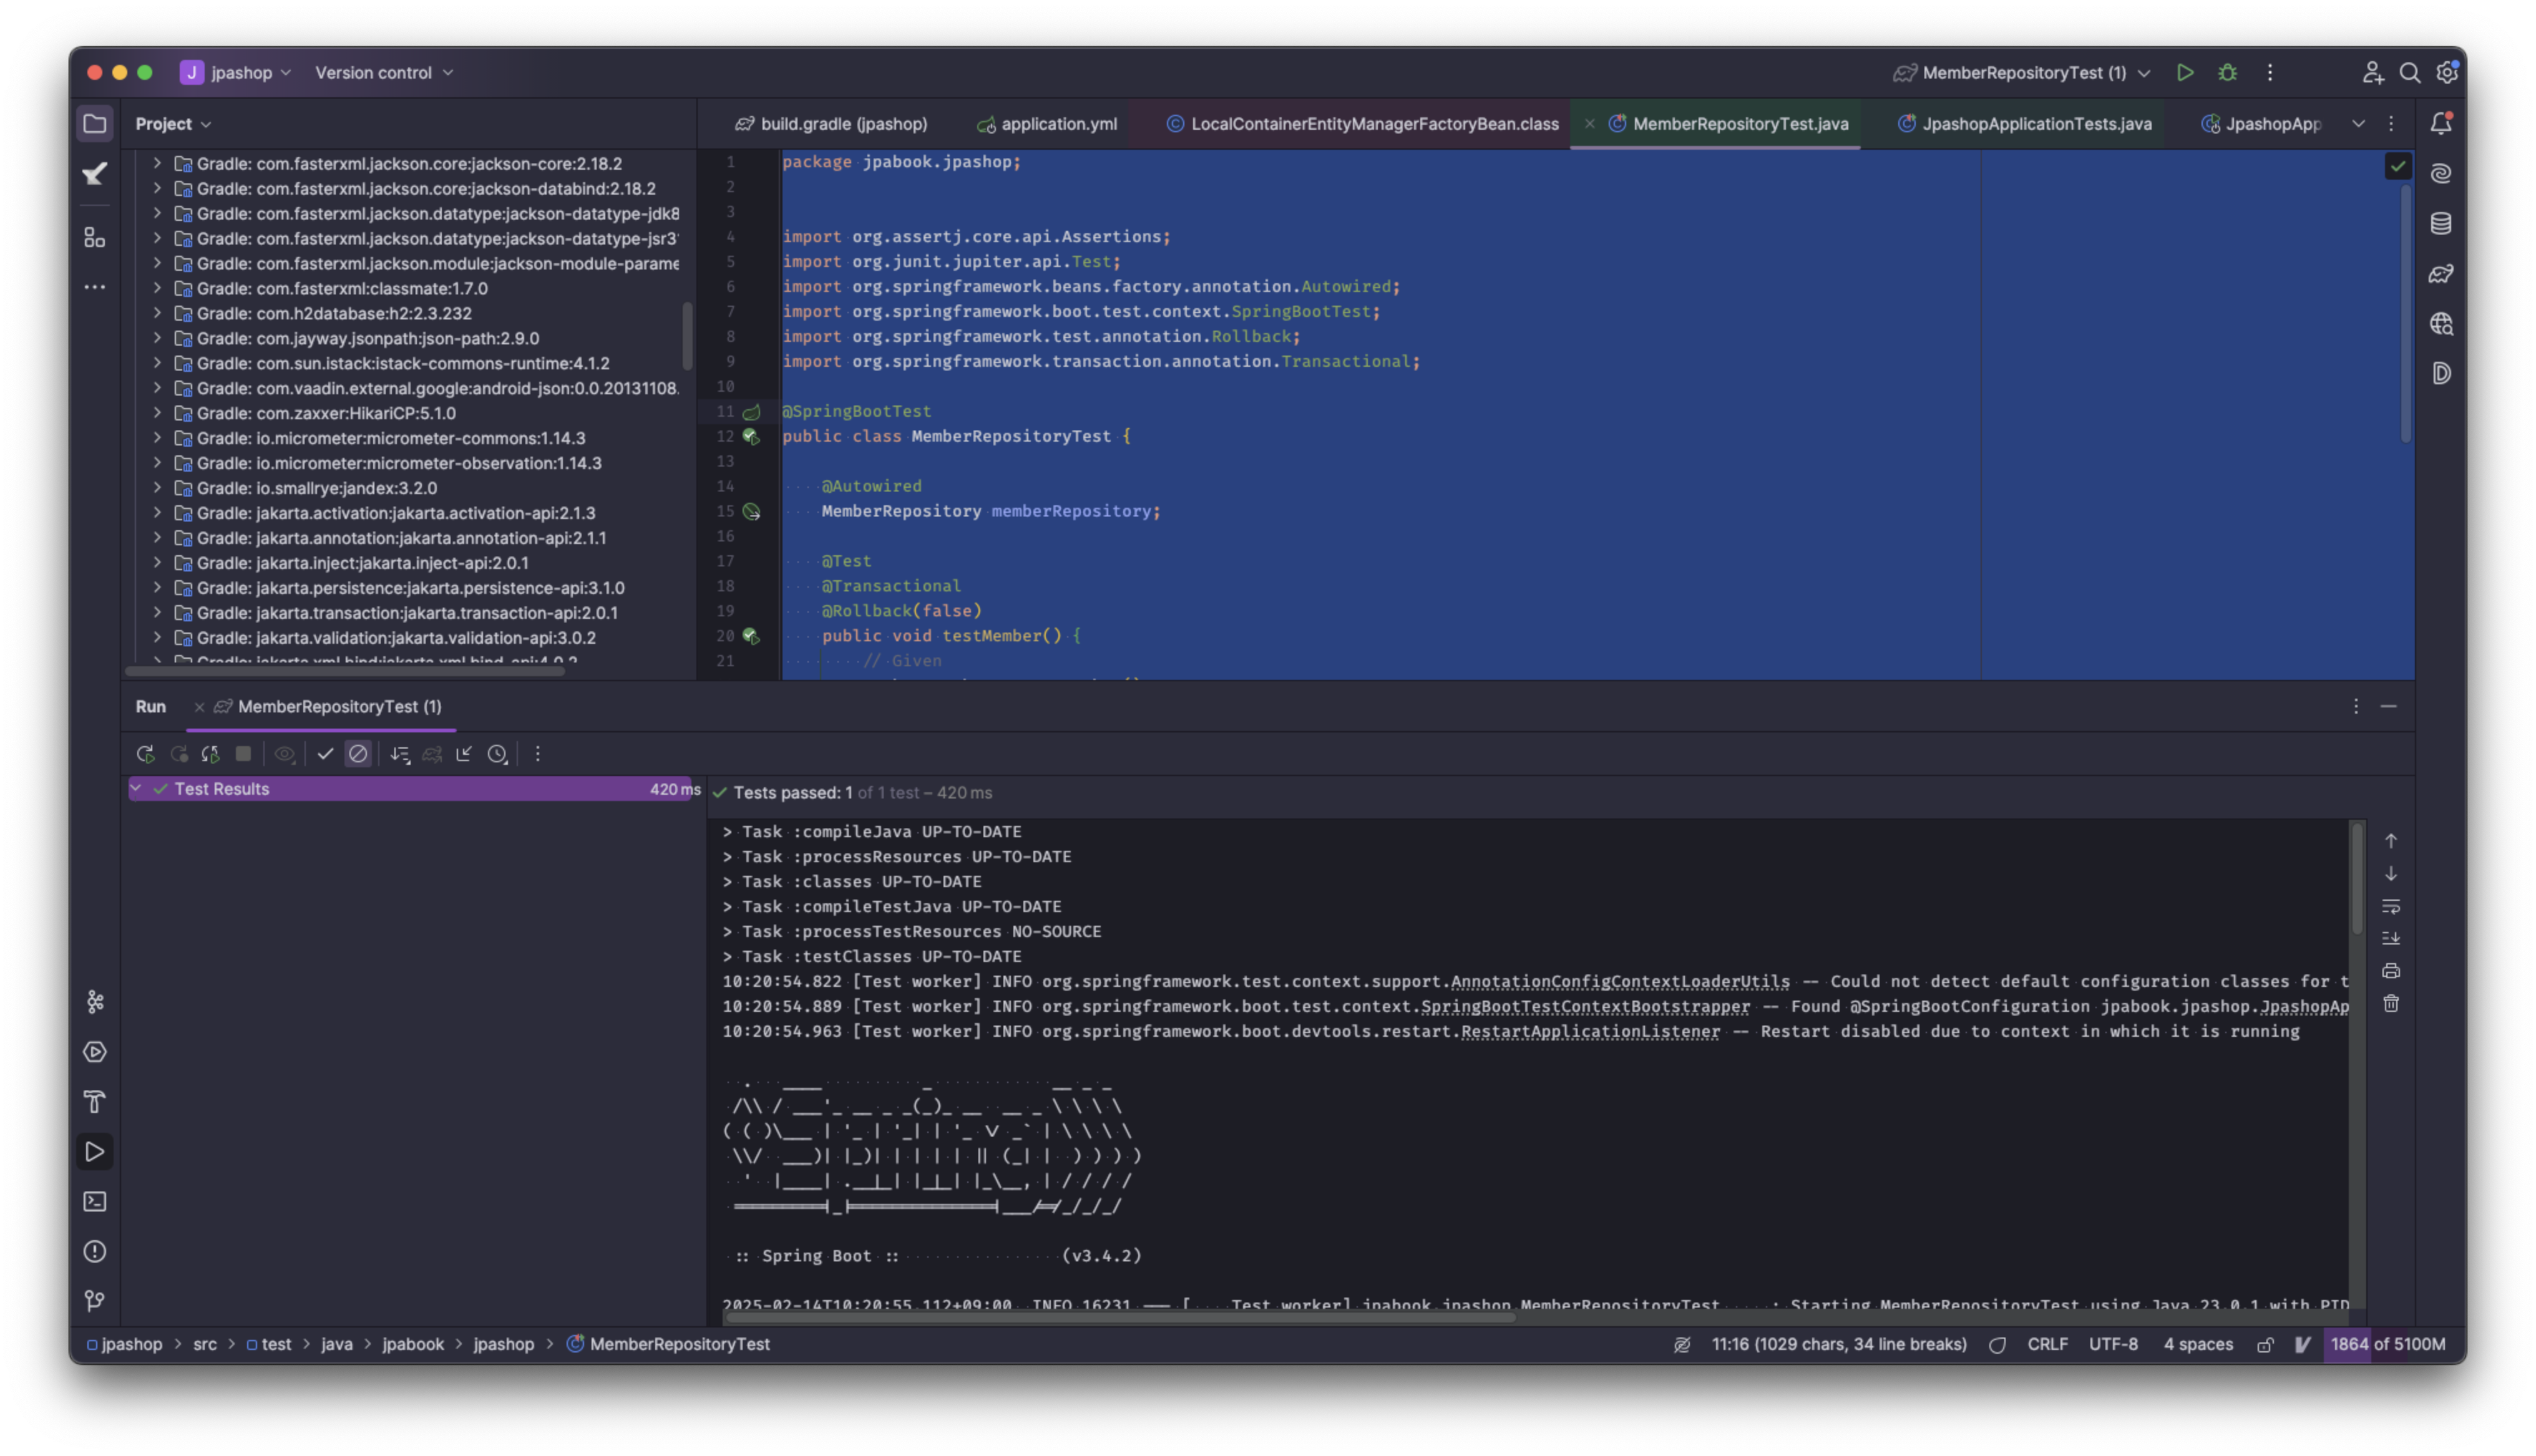The height and width of the screenshot is (1456, 2536).
Task: Switch to build.gradle (jpashop) tab
Action: tap(832, 124)
